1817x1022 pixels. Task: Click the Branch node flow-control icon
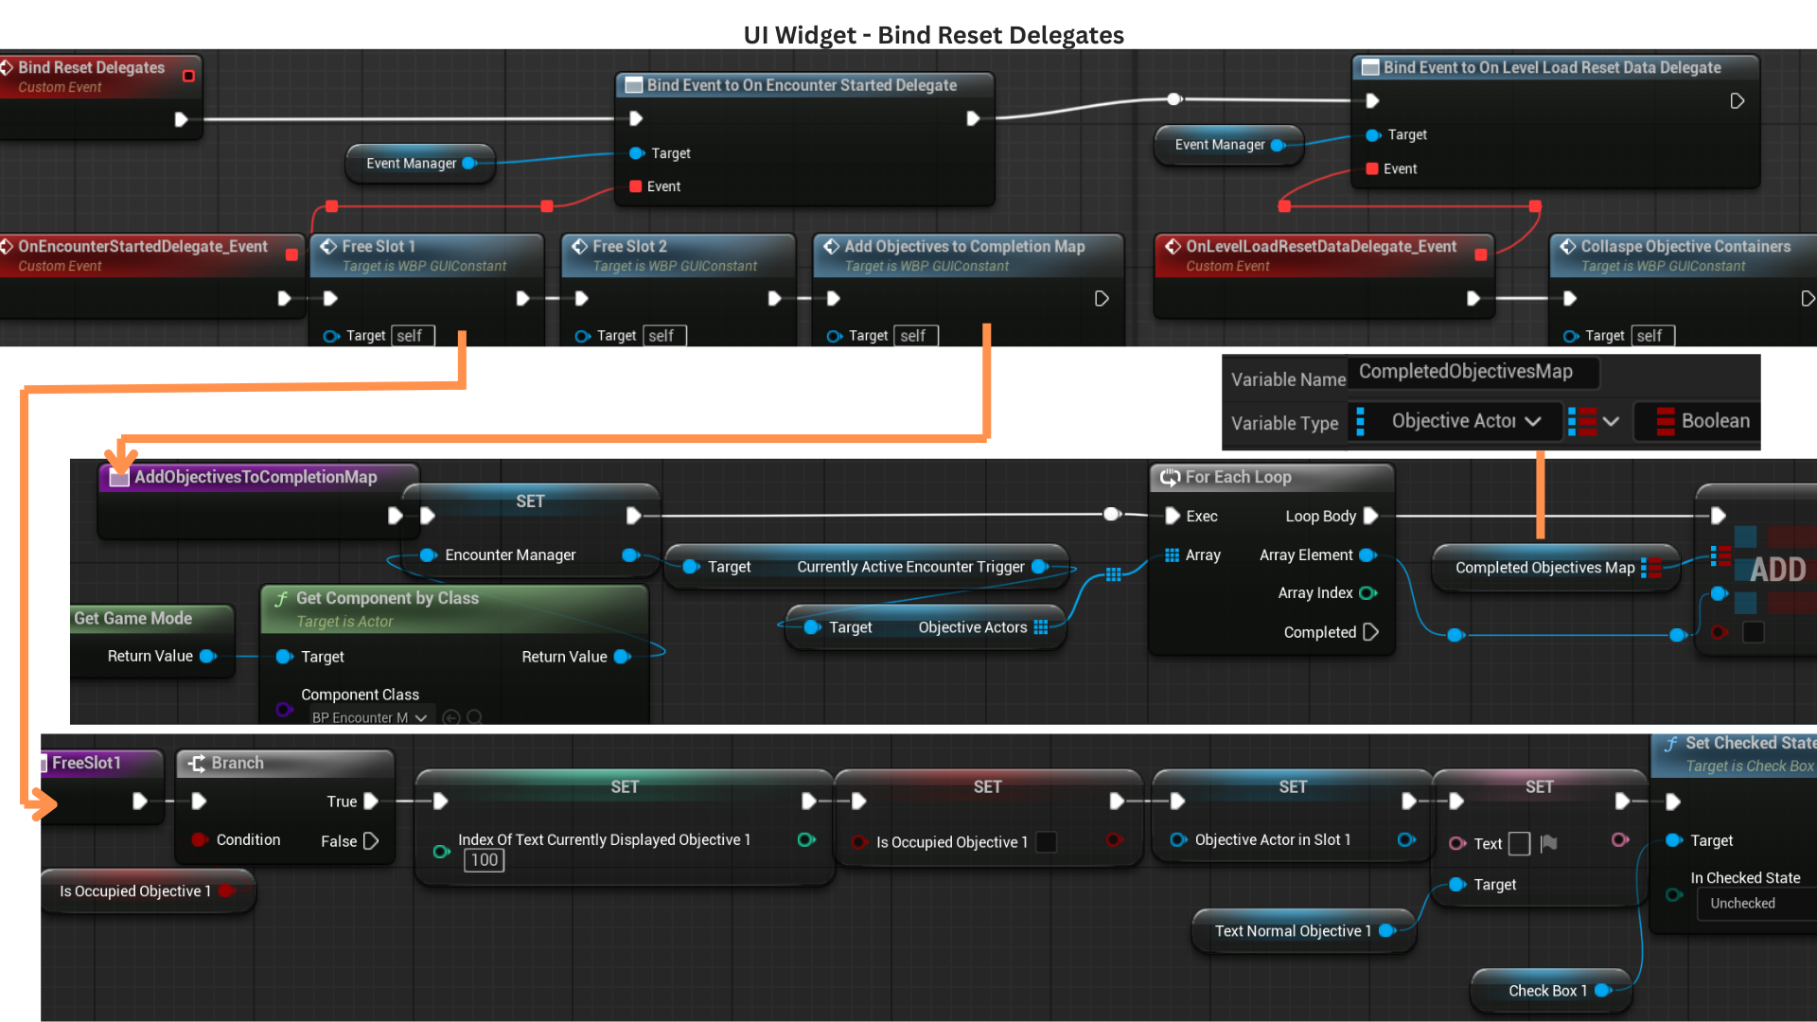point(197,764)
